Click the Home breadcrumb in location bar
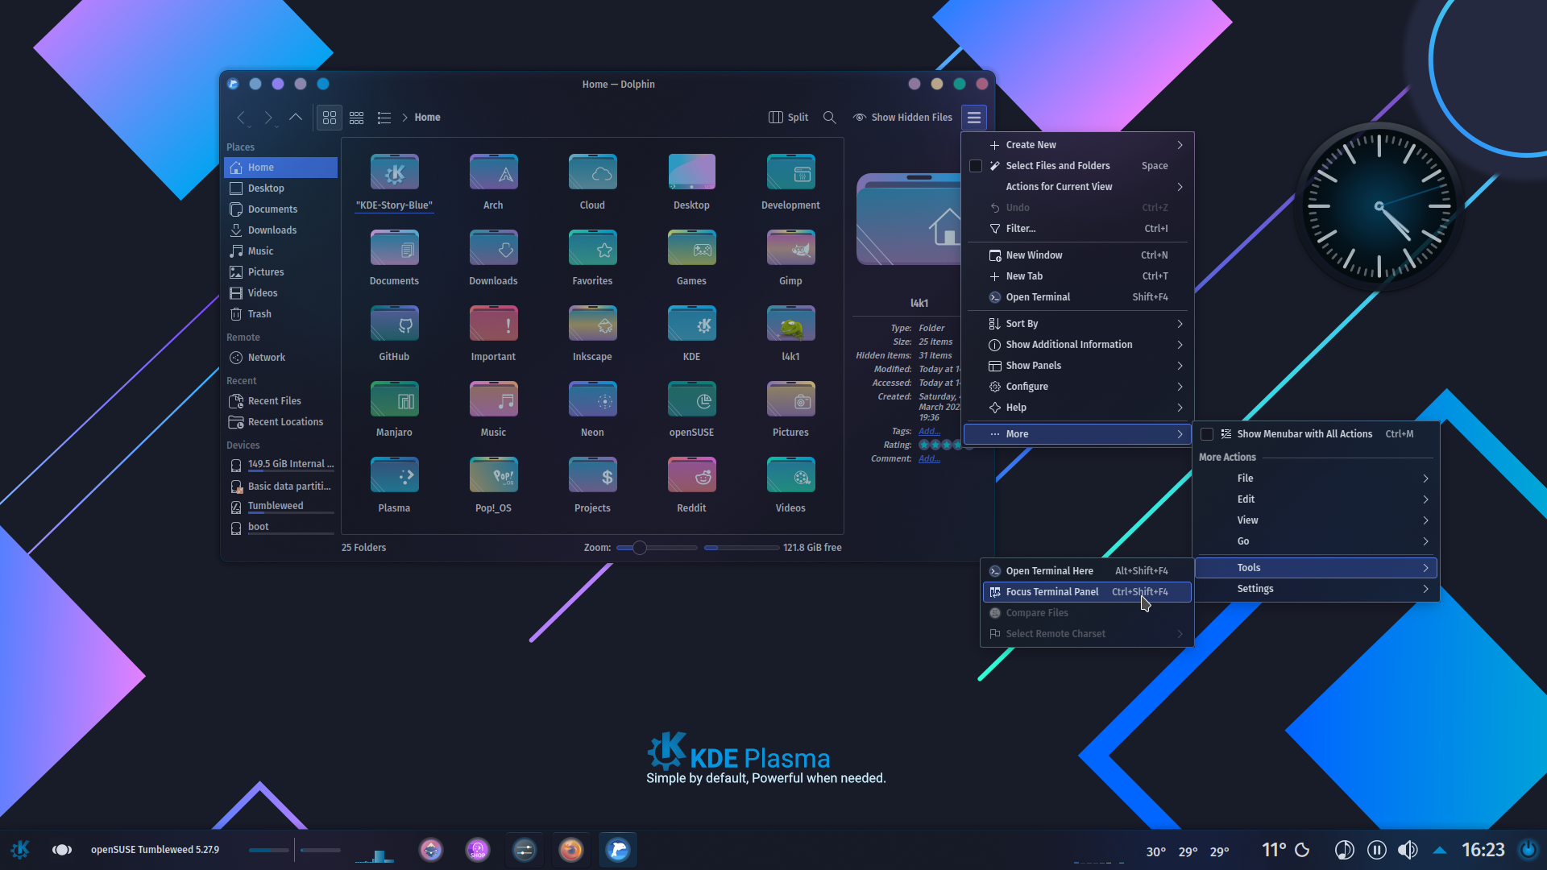 (427, 118)
